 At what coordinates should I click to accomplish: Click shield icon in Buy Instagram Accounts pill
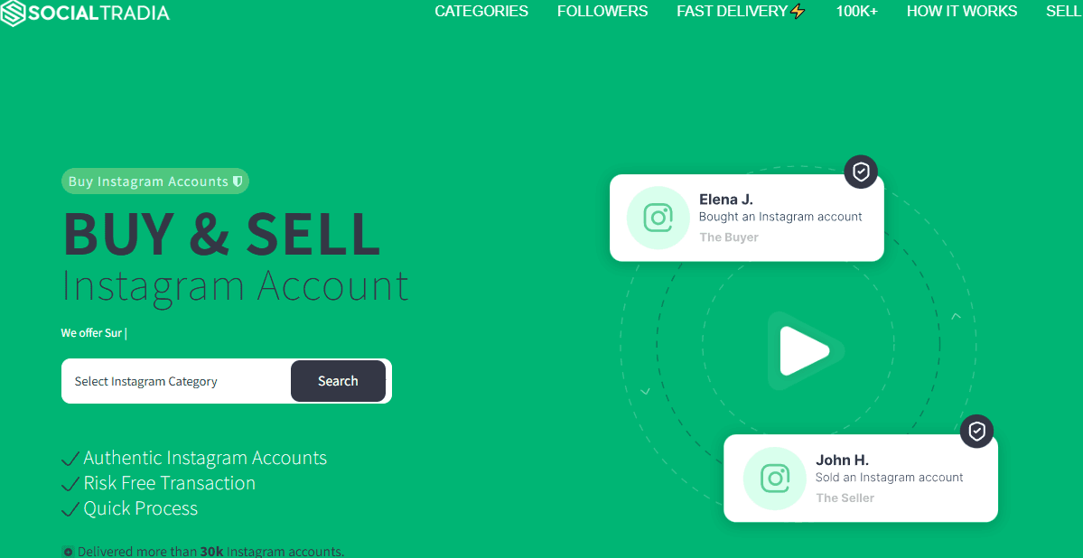click(238, 181)
